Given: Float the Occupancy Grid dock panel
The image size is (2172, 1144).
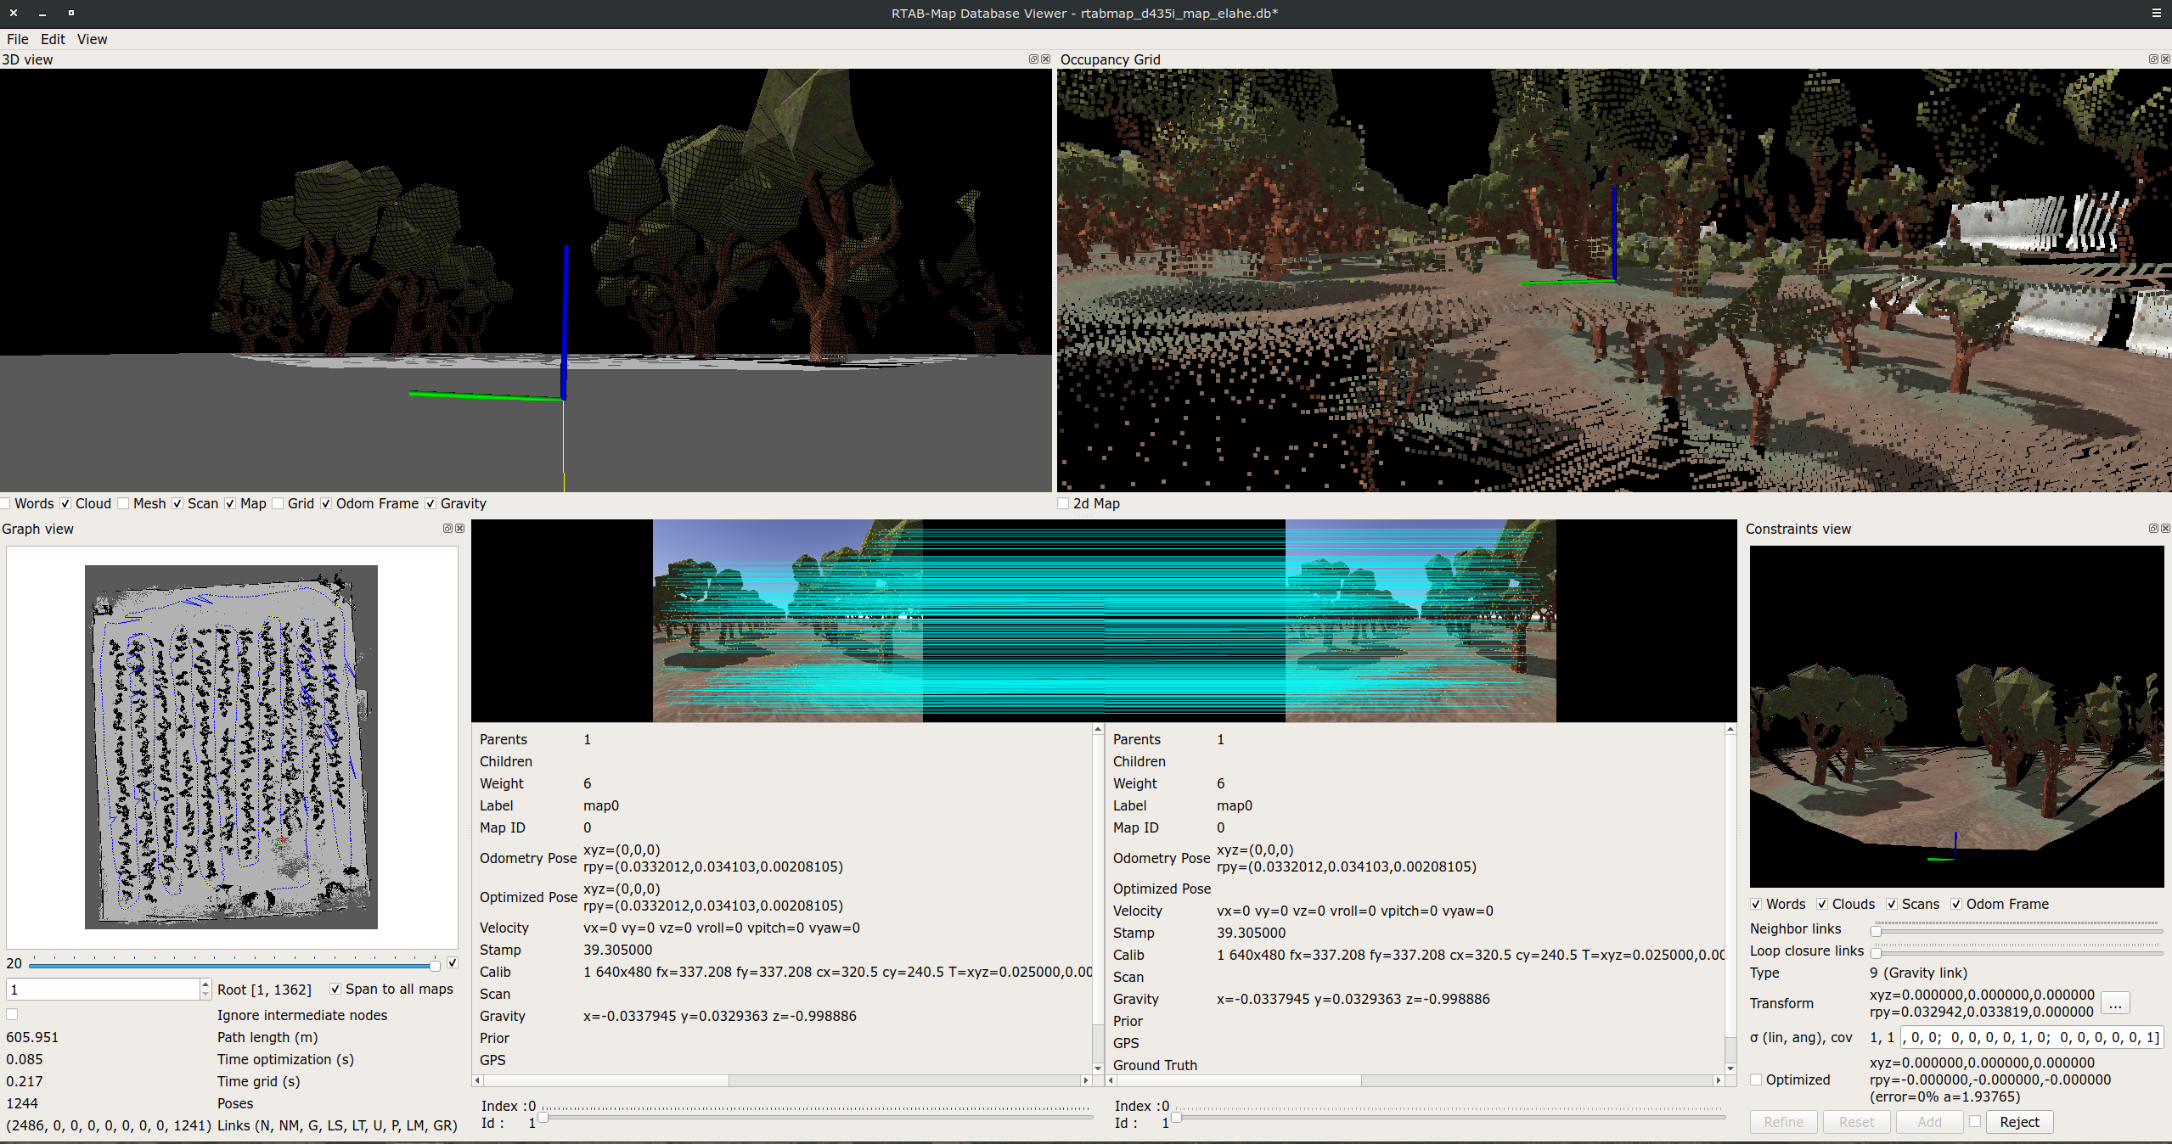Looking at the screenshot, I should click(x=2153, y=59).
